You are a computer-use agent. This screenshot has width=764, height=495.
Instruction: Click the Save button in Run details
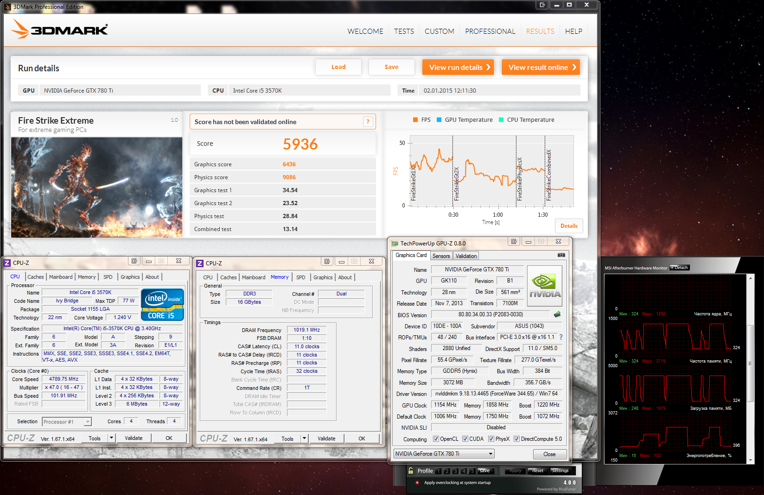pos(392,67)
